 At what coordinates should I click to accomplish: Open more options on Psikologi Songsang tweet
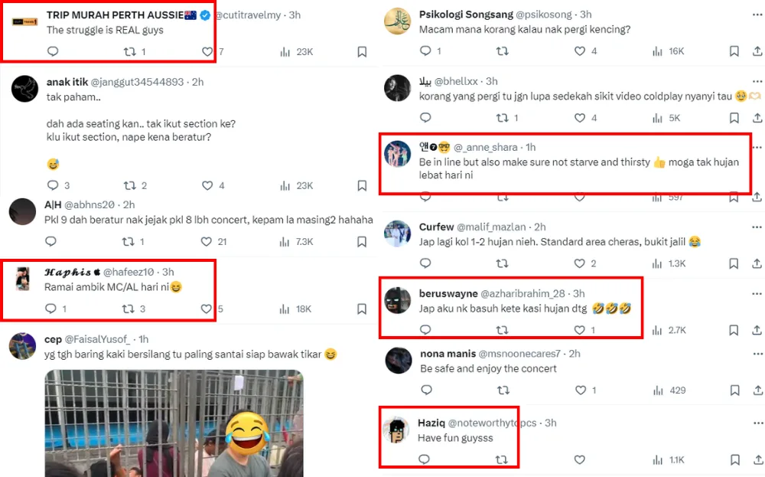click(x=757, y=15)
